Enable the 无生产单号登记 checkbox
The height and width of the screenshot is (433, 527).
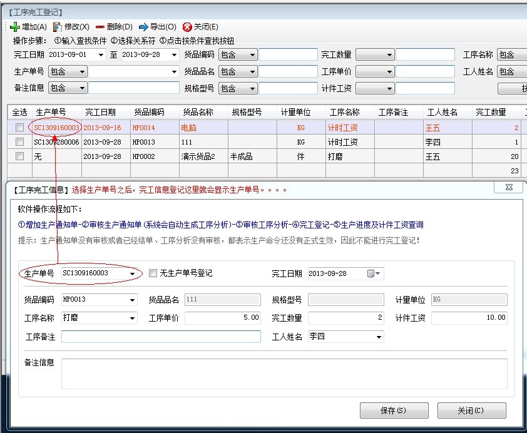click(x=153, y=273)
